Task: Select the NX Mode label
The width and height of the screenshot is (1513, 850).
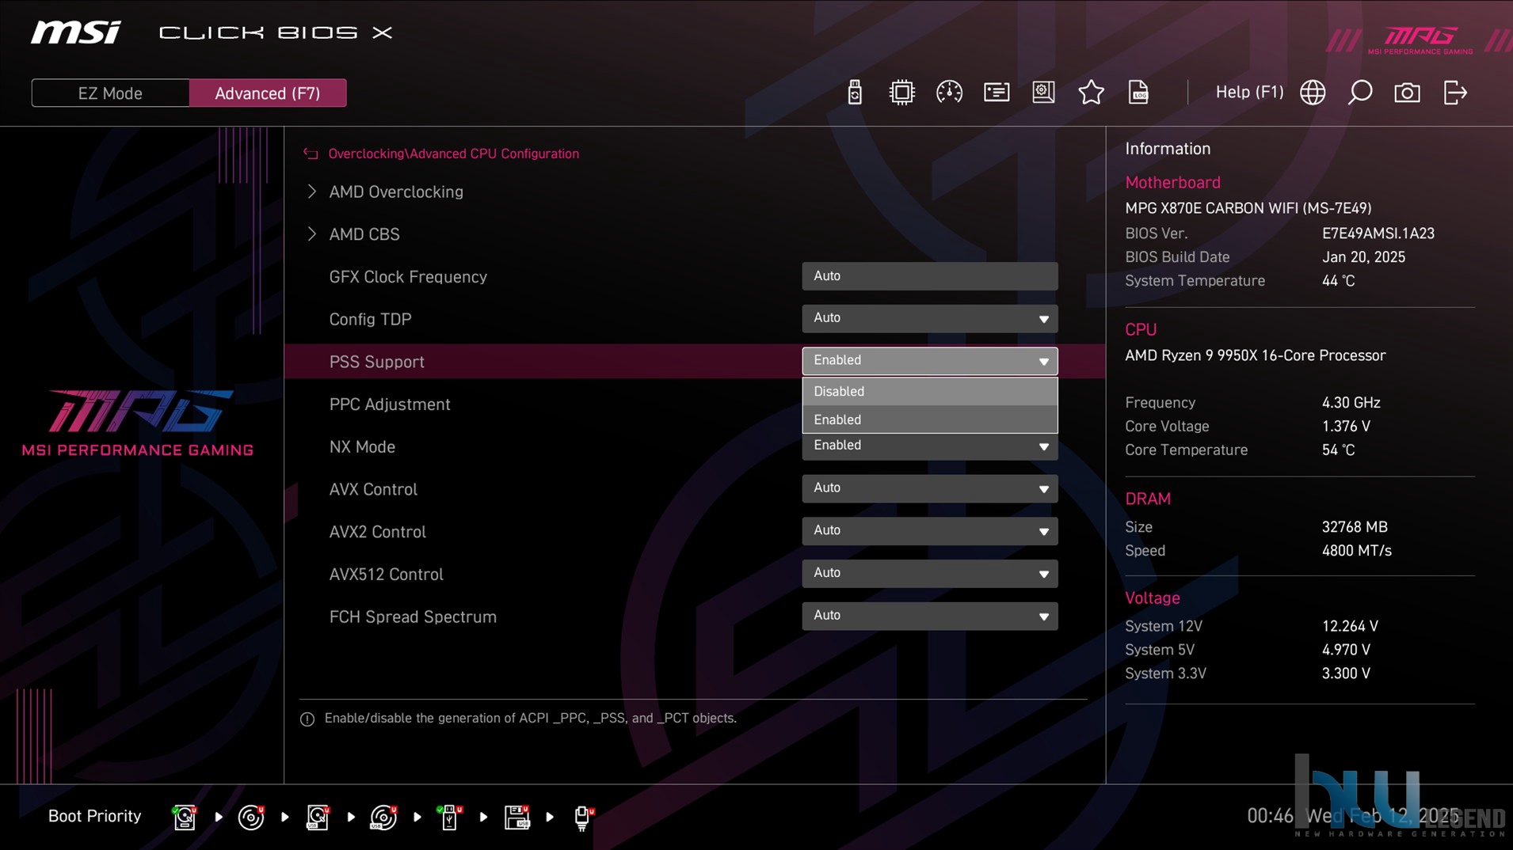Action: pos(362,447)
